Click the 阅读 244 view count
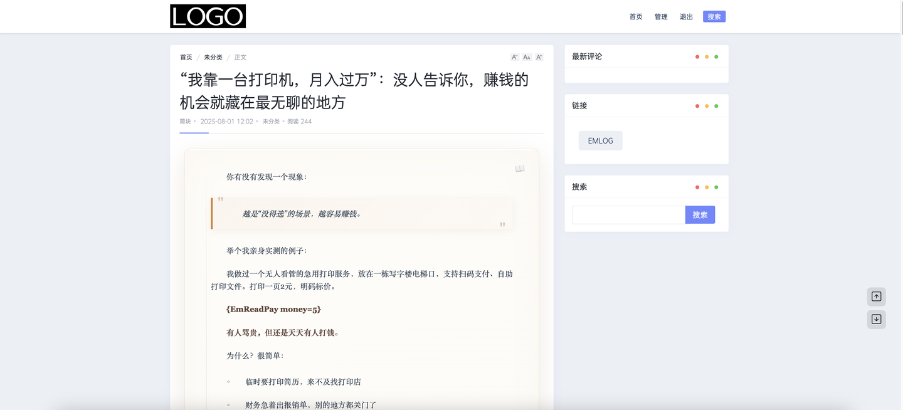 coord(299,122)
